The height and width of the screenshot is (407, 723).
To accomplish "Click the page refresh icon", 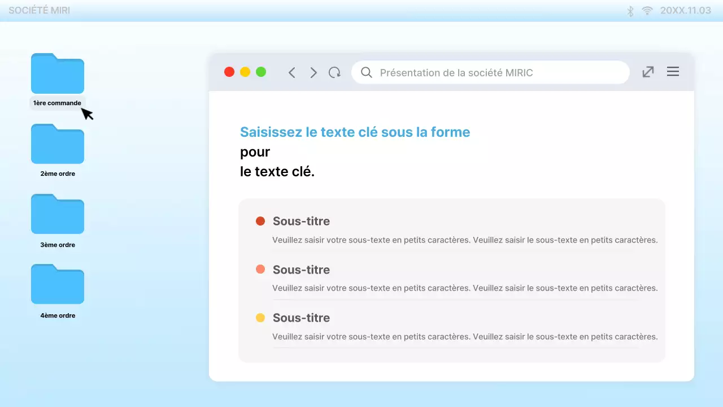I will coord(334,72).
